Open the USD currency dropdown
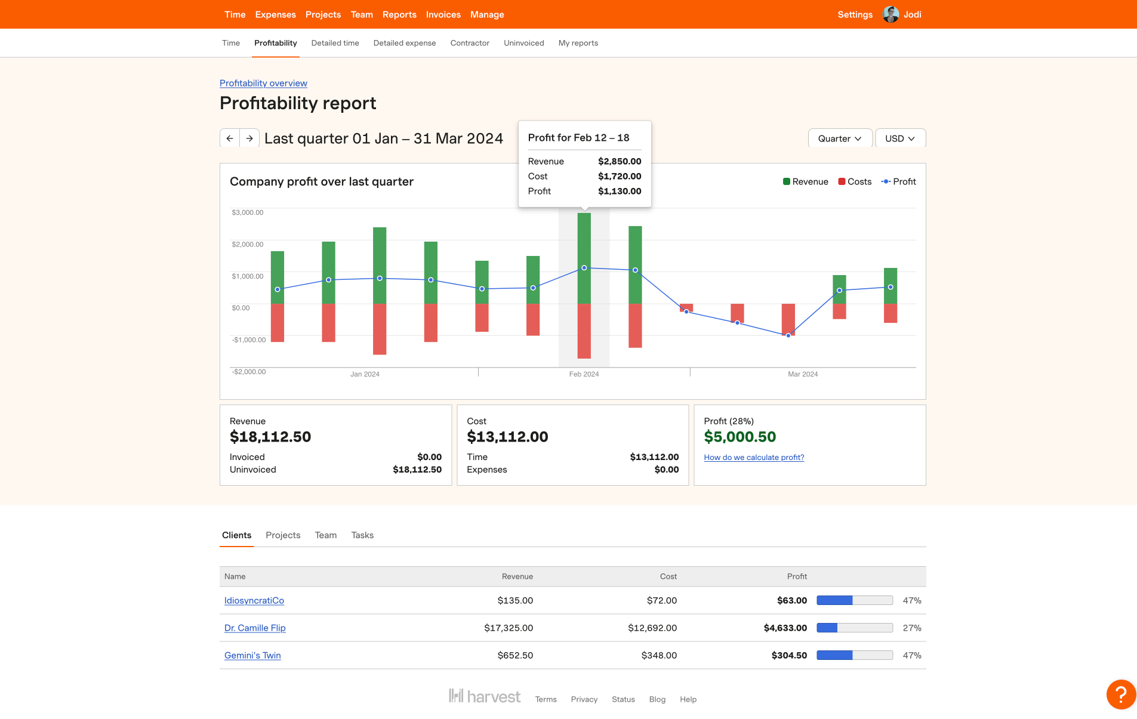Viewport: 1137px width, 719px height. (899, 138)
